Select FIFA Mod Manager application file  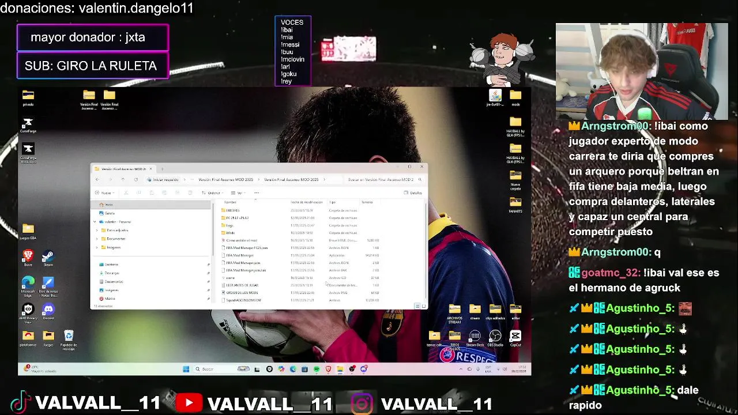click(300, 255)
